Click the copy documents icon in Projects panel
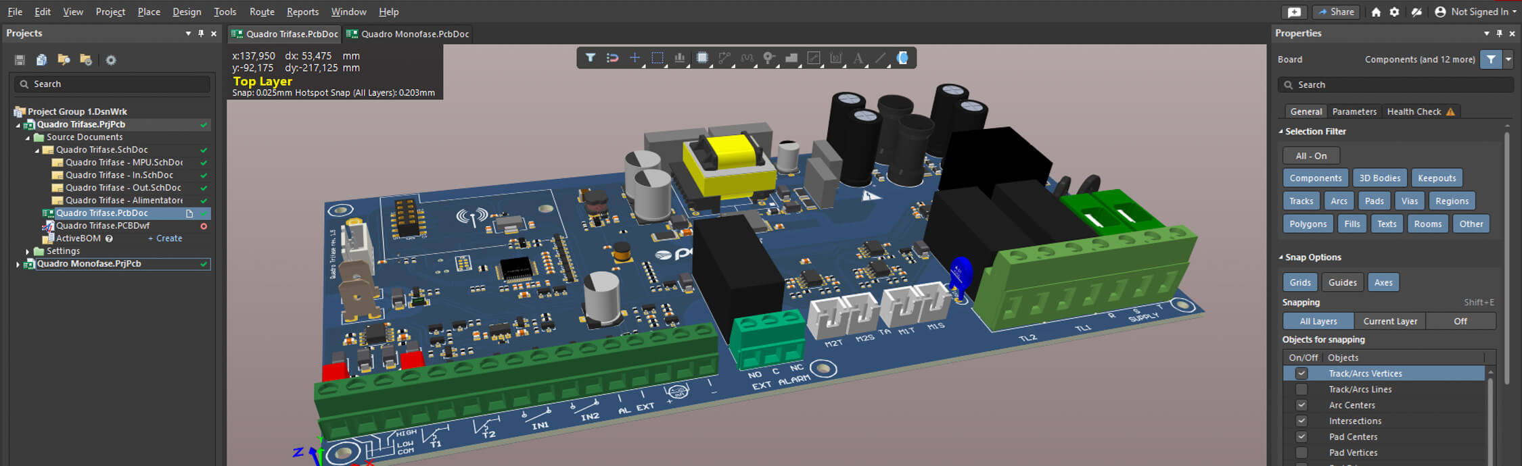1522x466 pixels. coord(41,60)
